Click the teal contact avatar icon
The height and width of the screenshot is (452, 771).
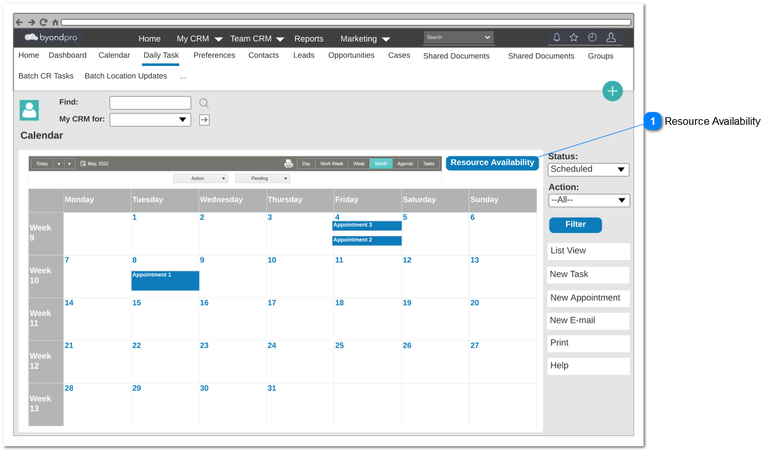click(x=29, y=110)
